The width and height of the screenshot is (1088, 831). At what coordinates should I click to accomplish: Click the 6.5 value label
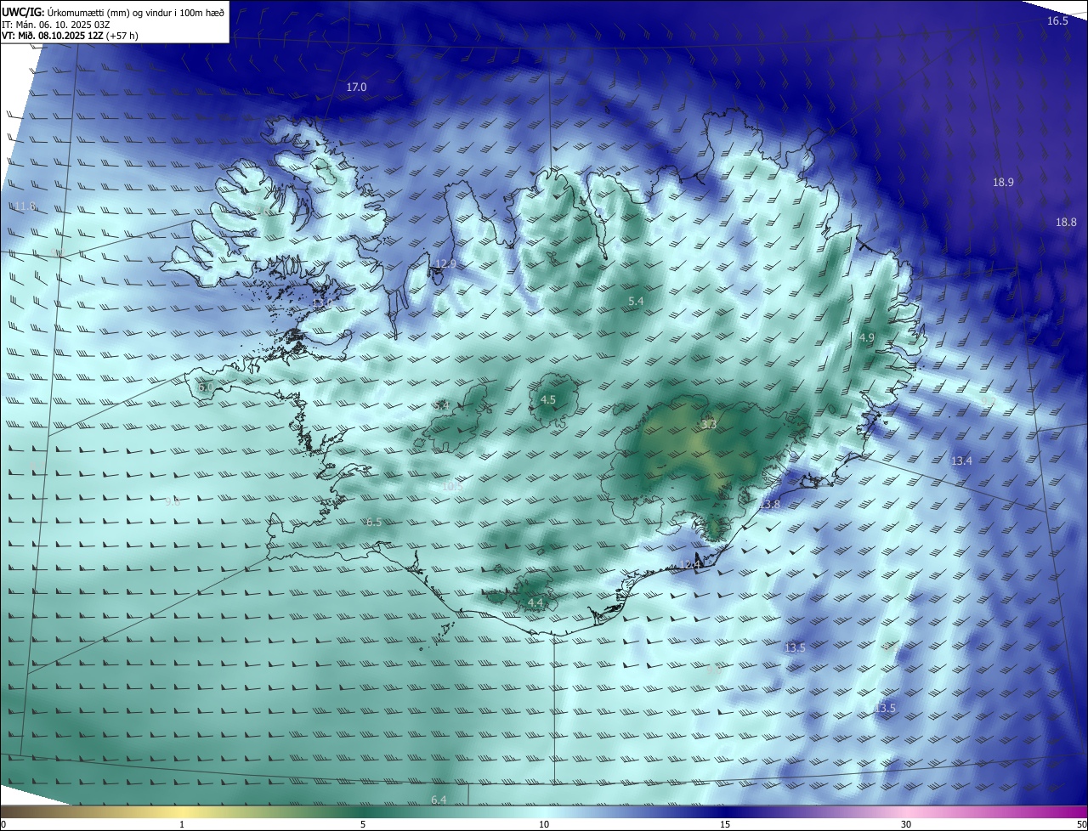[373, 523]
